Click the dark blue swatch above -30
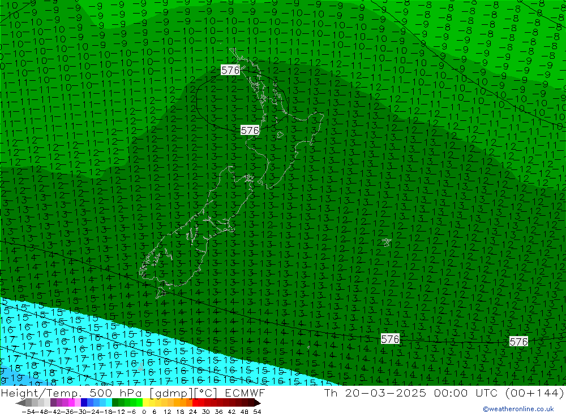Viewport: 566px width, 414px height. tap(84, 403)
